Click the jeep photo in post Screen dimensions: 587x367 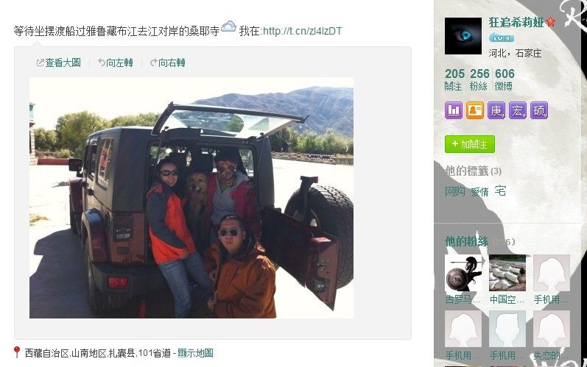[x=191, y=198]
